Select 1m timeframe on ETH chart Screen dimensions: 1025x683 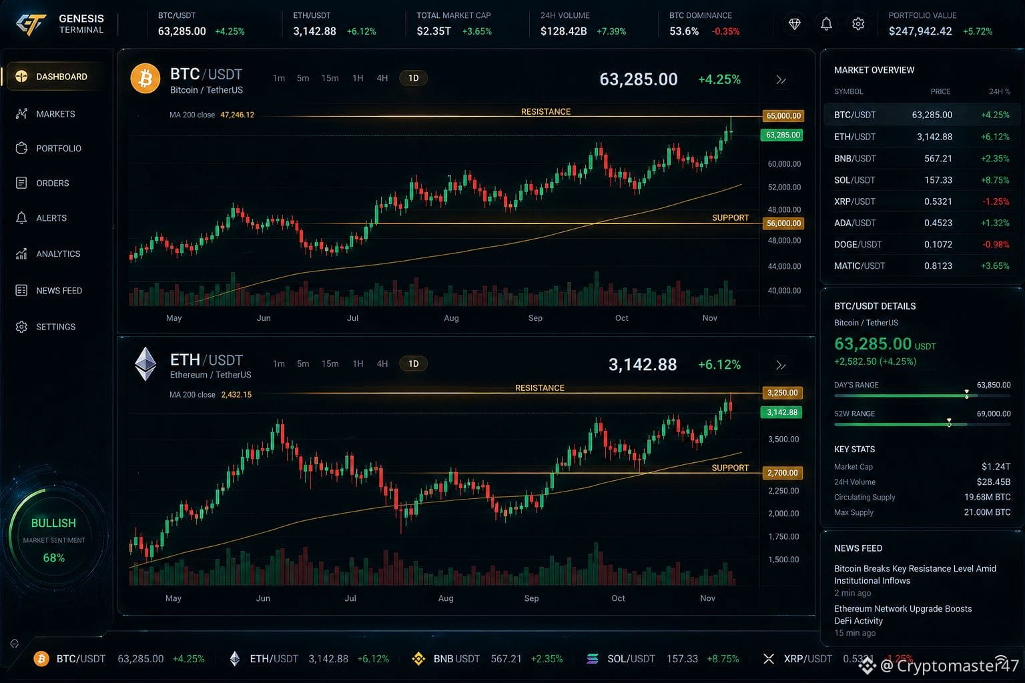click(279, 364)
